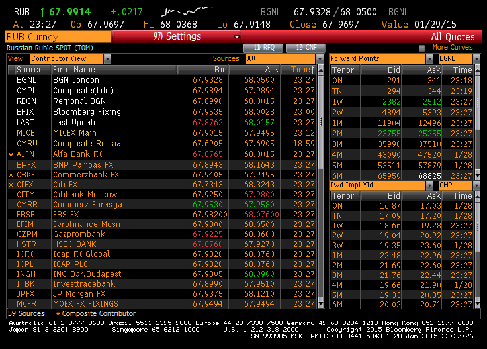This screenshot has height=349, width=487.
Task: Click the Fwd Impl Yld scrollbar up arrow
Action: click(478, 196)
